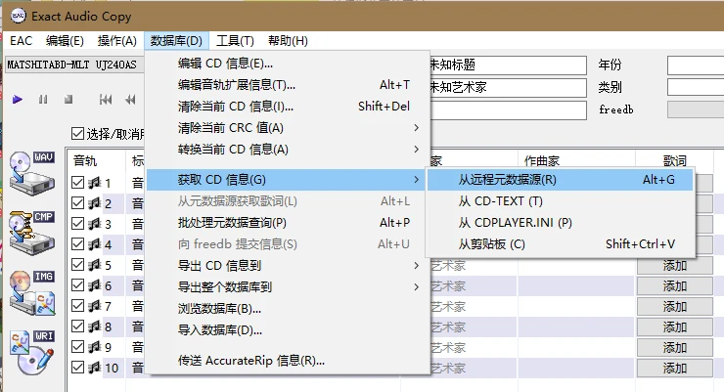Image resolution: width=724 pixels, height=392 pixels.
Task: Click the music note icon of track 1
Action: click(95, 183)
